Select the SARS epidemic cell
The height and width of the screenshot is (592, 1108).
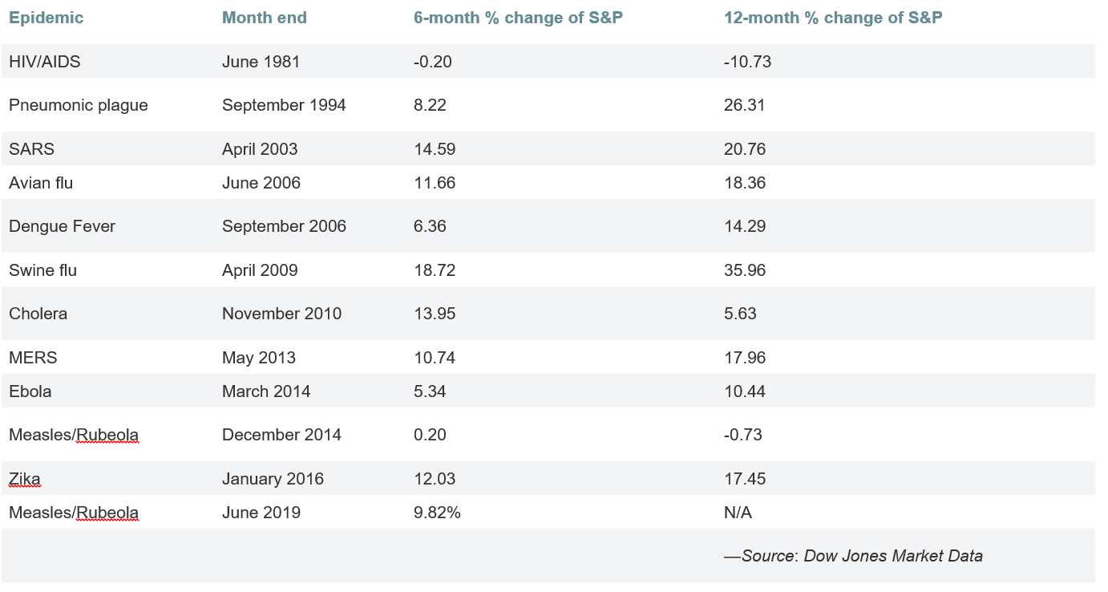pyautogui.click(x=31, y=149)
